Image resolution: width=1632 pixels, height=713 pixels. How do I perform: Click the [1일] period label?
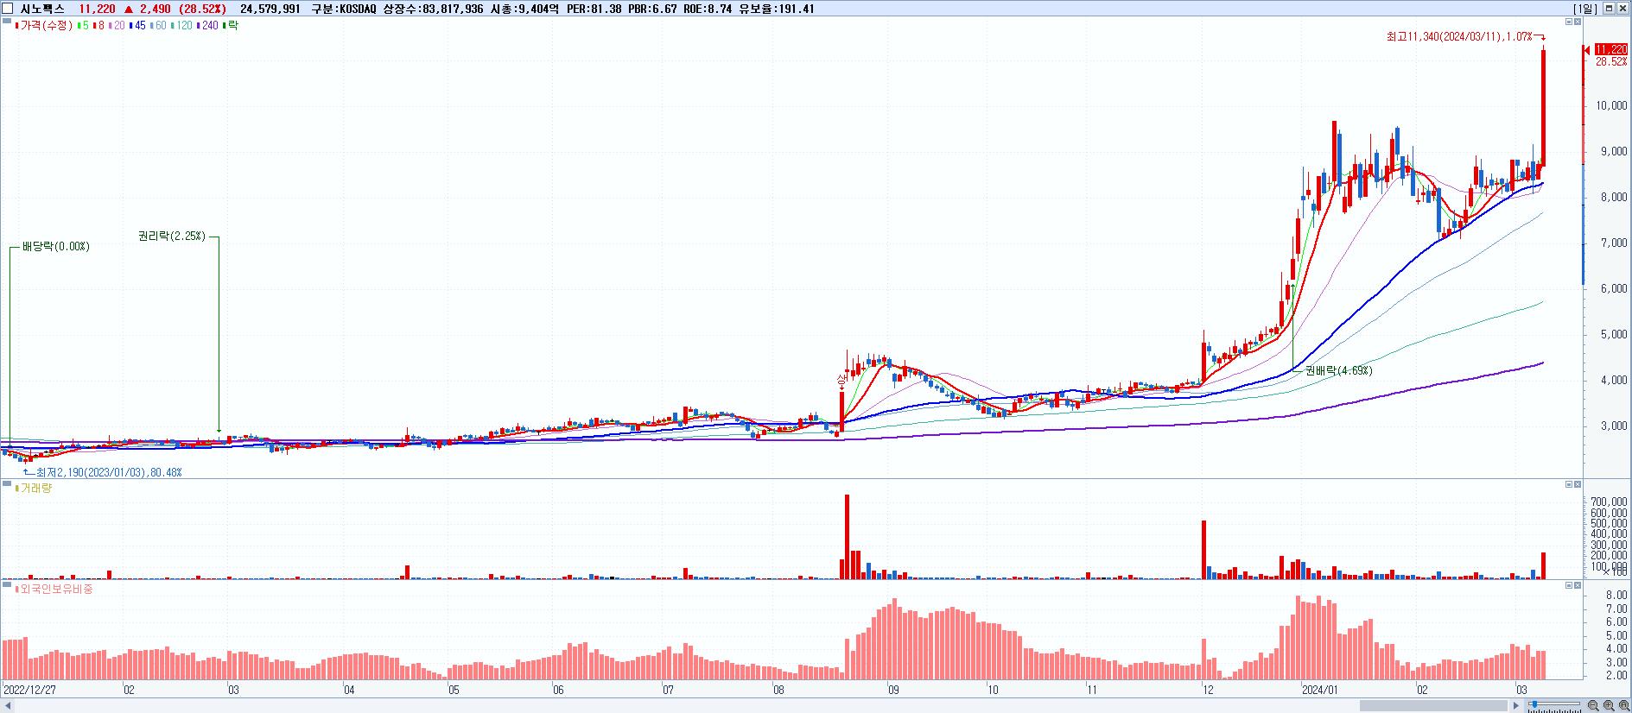[x=1585, y=9]
